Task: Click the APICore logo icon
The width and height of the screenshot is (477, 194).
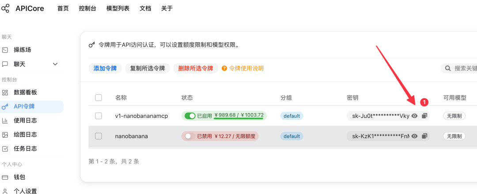Action: pos(5,8)
